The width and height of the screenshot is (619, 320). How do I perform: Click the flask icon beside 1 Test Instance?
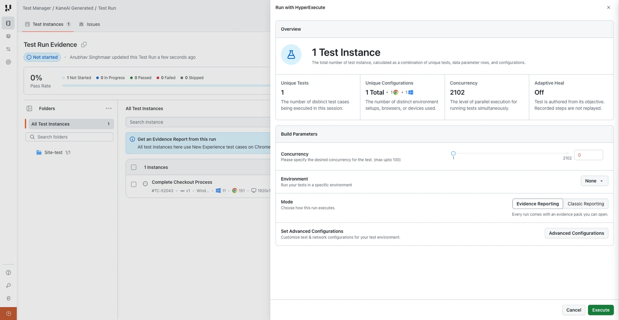(291, 55)
